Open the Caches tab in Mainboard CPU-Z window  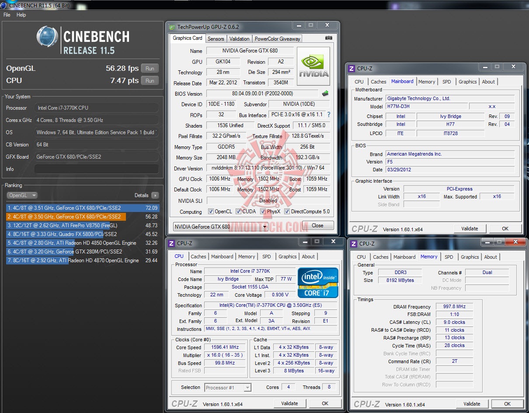click(378, 82)
